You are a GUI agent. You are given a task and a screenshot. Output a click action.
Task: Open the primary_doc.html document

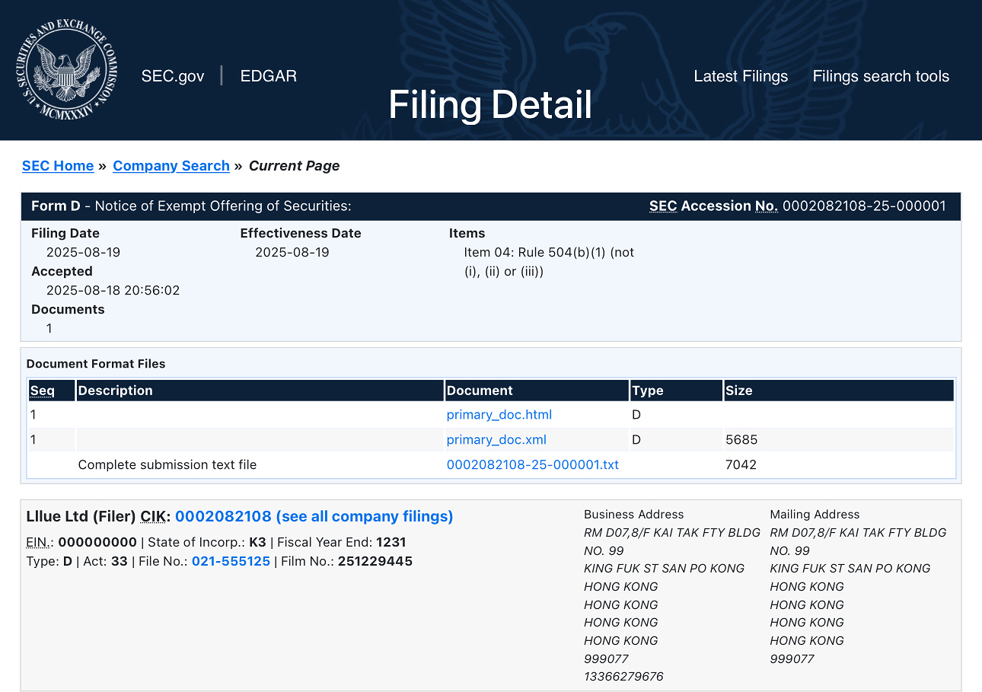[499, 415]
